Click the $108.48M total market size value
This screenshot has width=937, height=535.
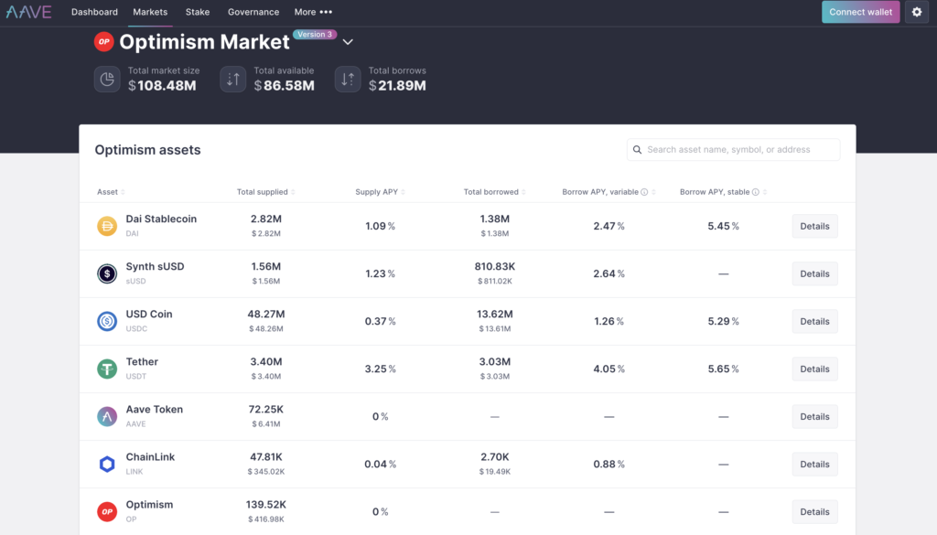[x=162, y=86]
